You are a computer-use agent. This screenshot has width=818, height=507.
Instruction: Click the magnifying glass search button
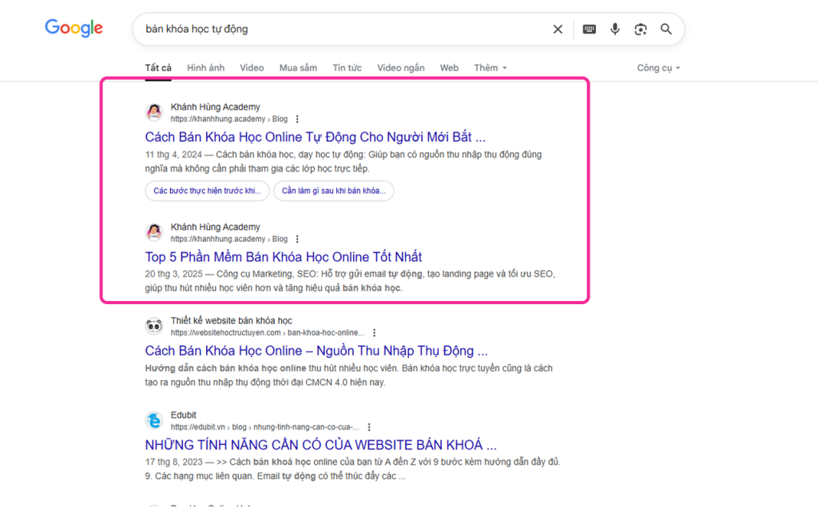(666, 30)
